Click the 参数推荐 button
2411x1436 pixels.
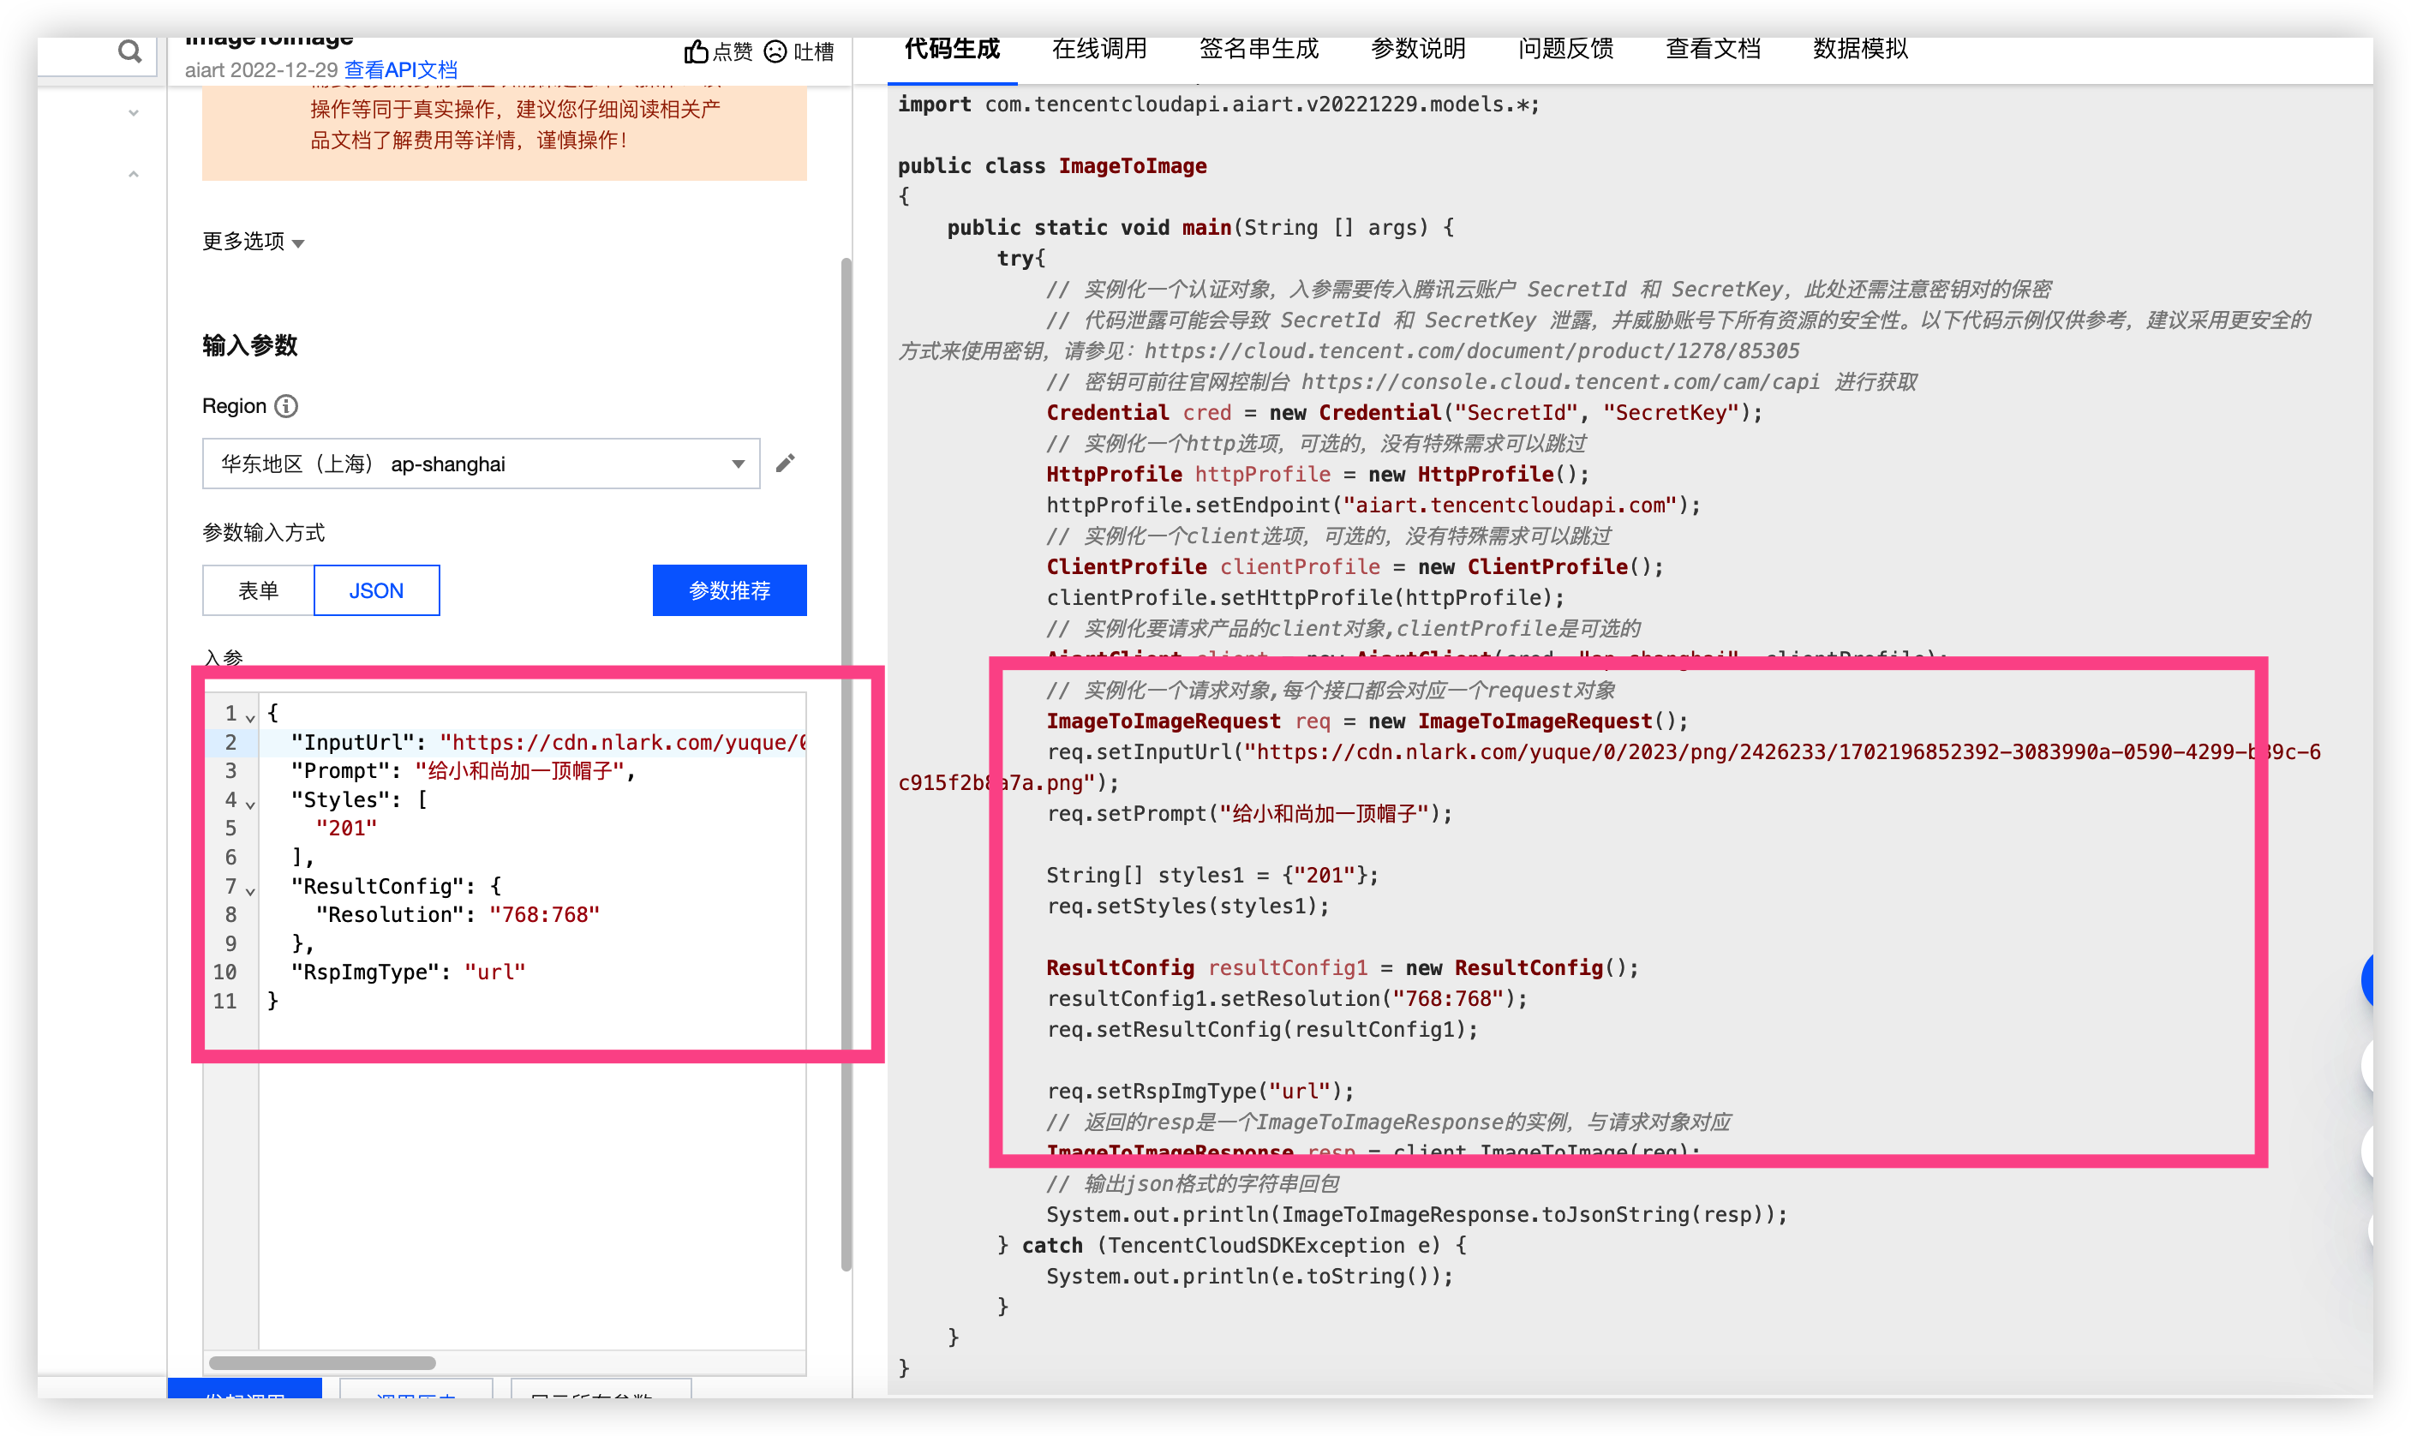click(729, 590)
